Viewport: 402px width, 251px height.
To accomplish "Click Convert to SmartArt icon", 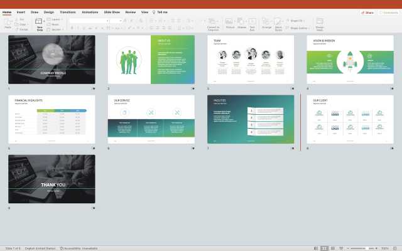I will 213,22.
